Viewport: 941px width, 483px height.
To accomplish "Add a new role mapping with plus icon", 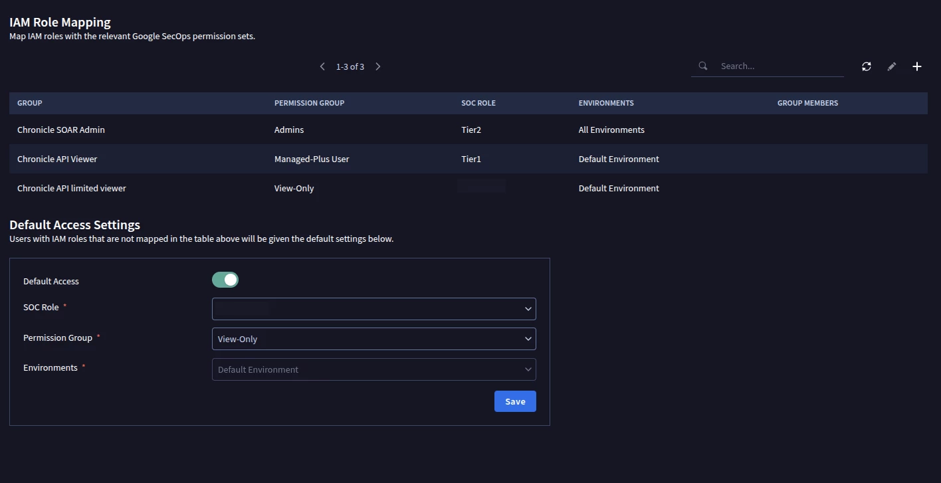I will pos(917,66).
